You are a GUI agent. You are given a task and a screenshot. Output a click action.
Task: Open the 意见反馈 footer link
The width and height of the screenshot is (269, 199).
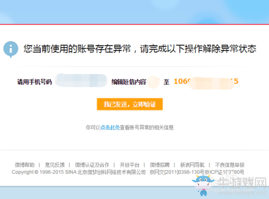(x=55, y=165)
